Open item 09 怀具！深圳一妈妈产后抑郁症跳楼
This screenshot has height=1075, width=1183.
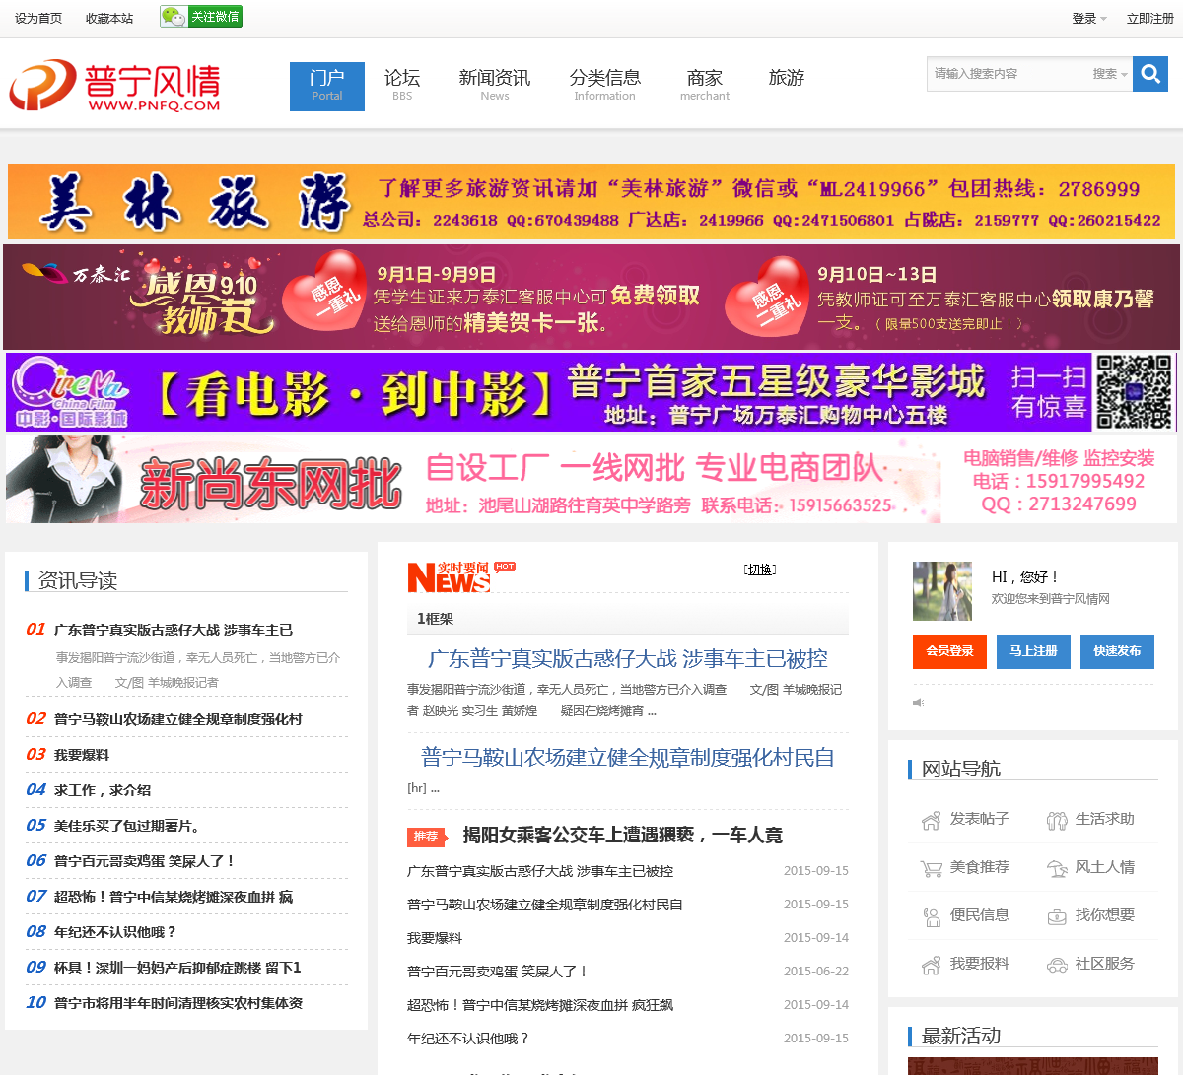[177, 968]
